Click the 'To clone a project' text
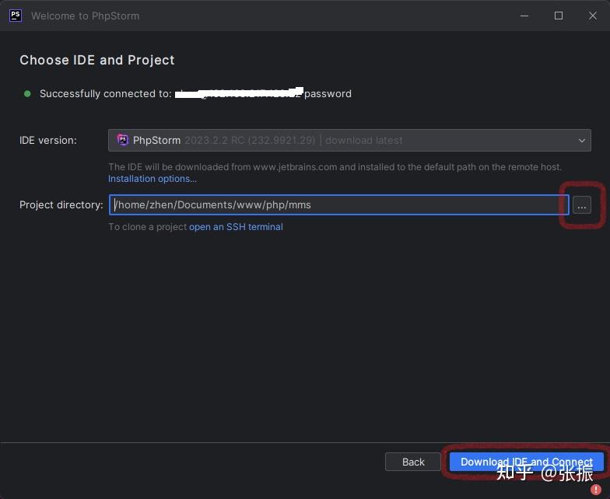The width and height of the screenshot is (610, 499). (x=148, y=227)
